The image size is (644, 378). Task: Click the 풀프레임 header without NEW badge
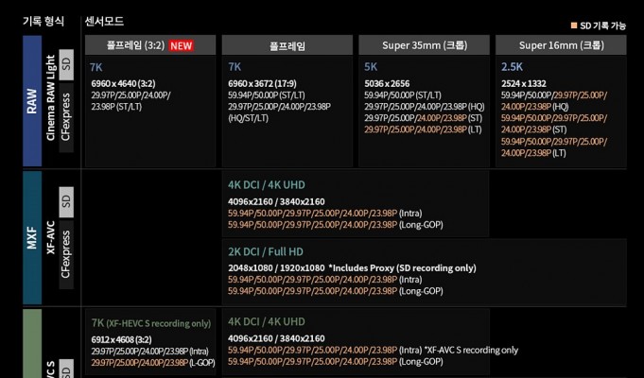pos(287,45)
